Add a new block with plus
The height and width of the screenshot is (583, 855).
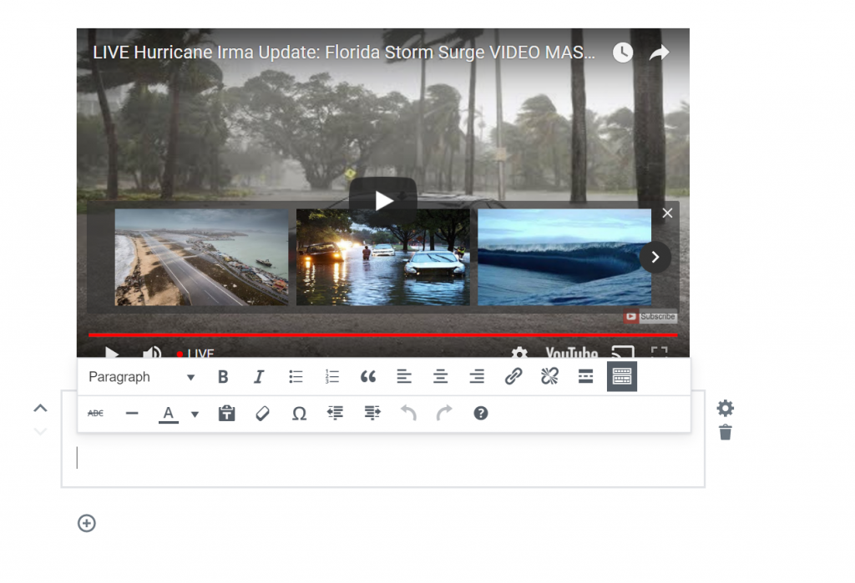87,523
